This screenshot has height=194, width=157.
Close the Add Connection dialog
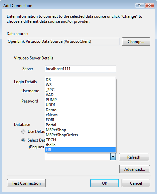click(x=150, y=6)
